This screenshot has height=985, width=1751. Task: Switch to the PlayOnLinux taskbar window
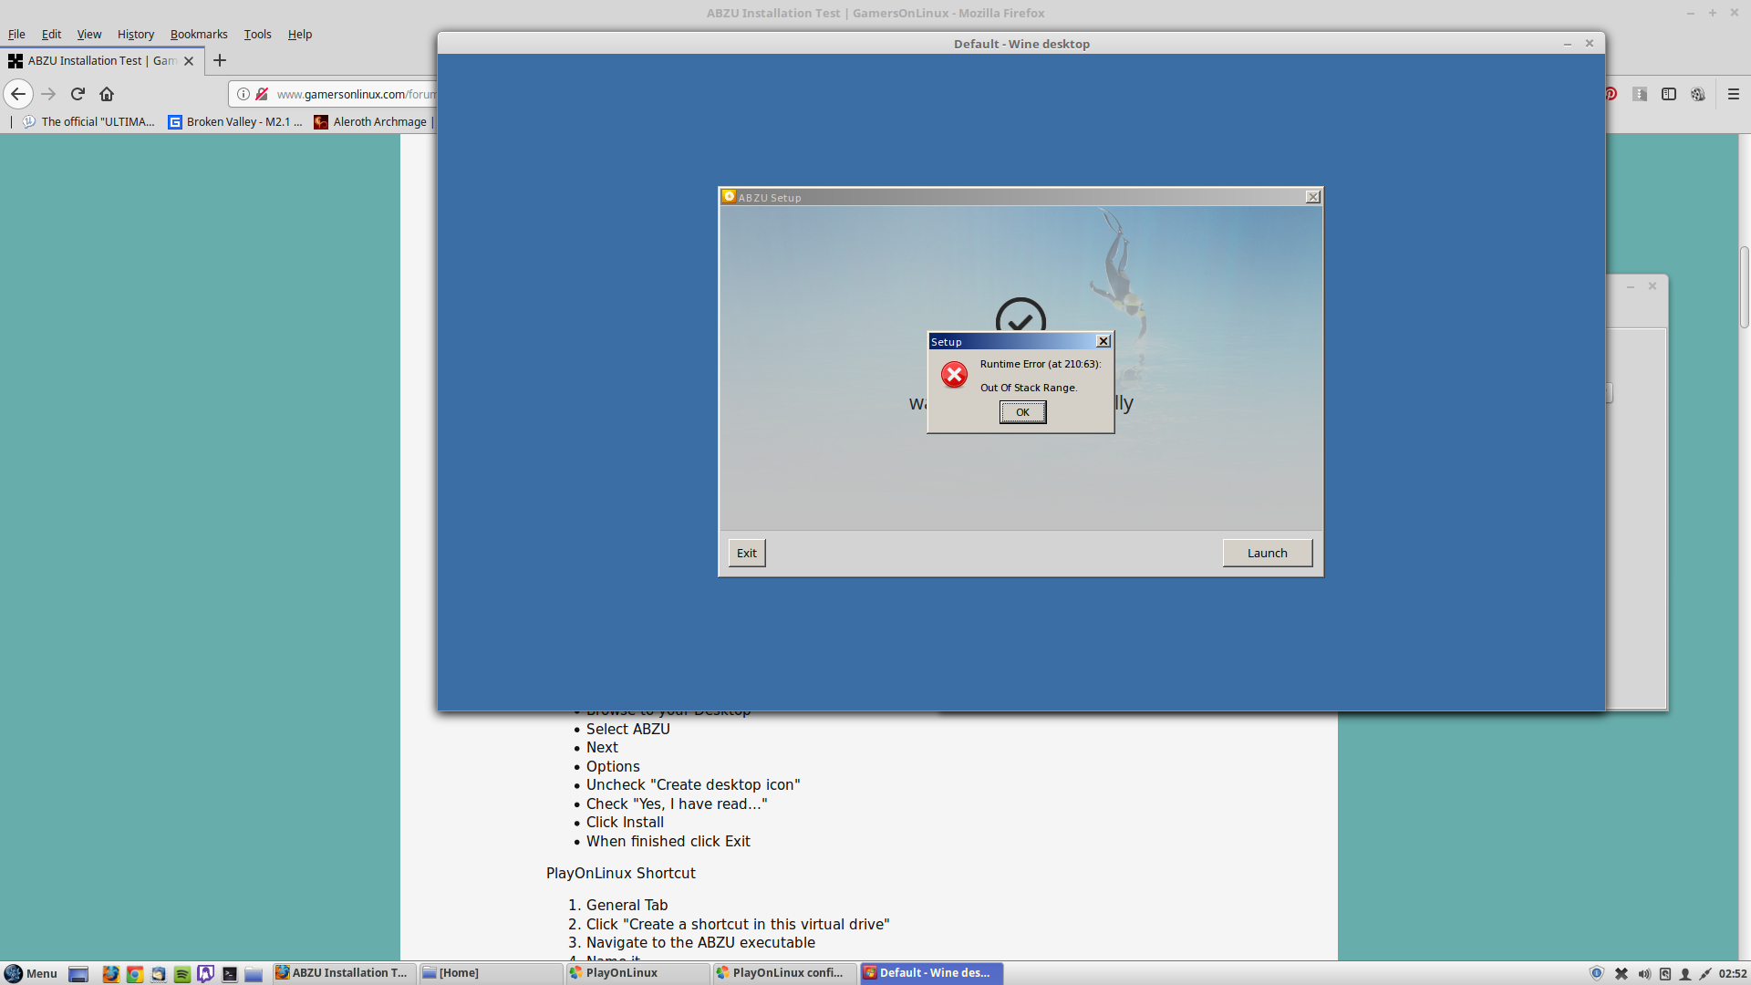[637, 973]
